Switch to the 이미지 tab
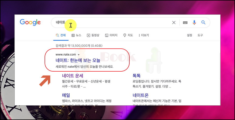 click(x=111, y=35)
